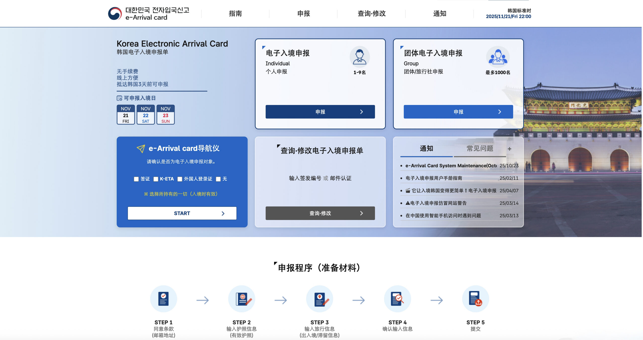Click the STEP 1 agree terms icon
This screenshot has height=340, width=643.
(164, 299)
